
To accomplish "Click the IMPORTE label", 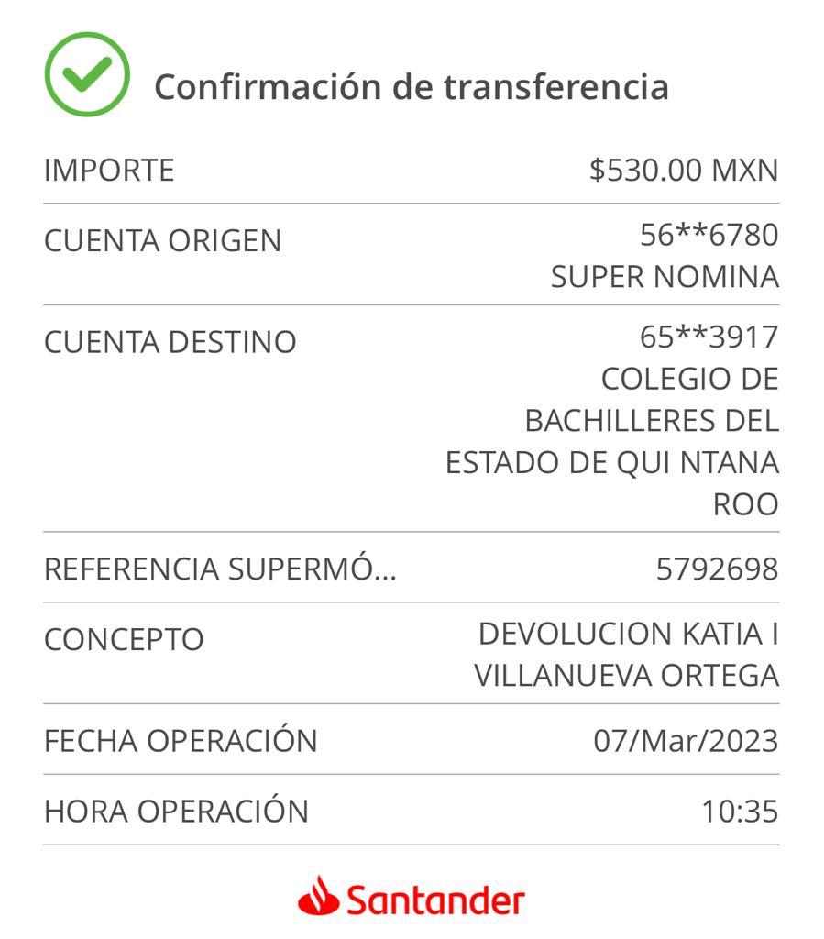I will pos(109,170).
